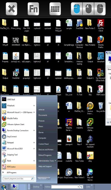The image size is (111, 190).
Task: Open PDFCreator desktop shortcut
Action: tap(101, 90)
